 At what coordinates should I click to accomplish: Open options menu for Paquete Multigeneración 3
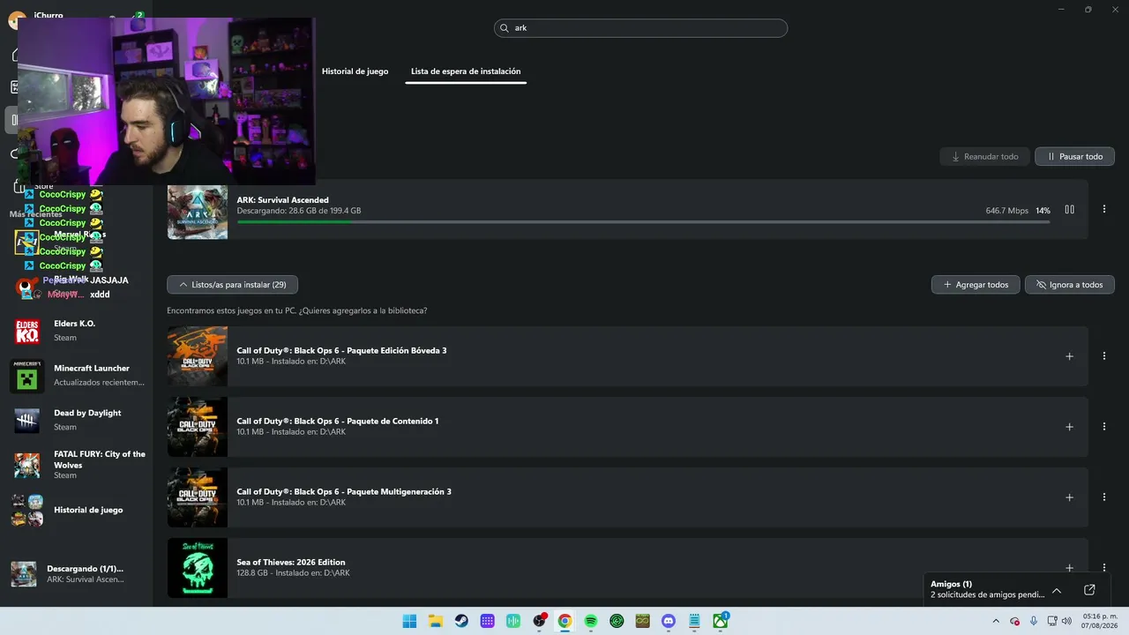point(1104,497)
